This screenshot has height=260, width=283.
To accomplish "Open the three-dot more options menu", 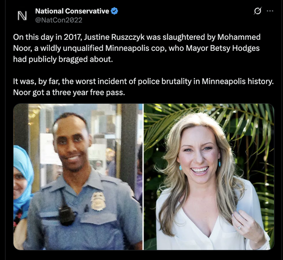I will pos(270,11).
